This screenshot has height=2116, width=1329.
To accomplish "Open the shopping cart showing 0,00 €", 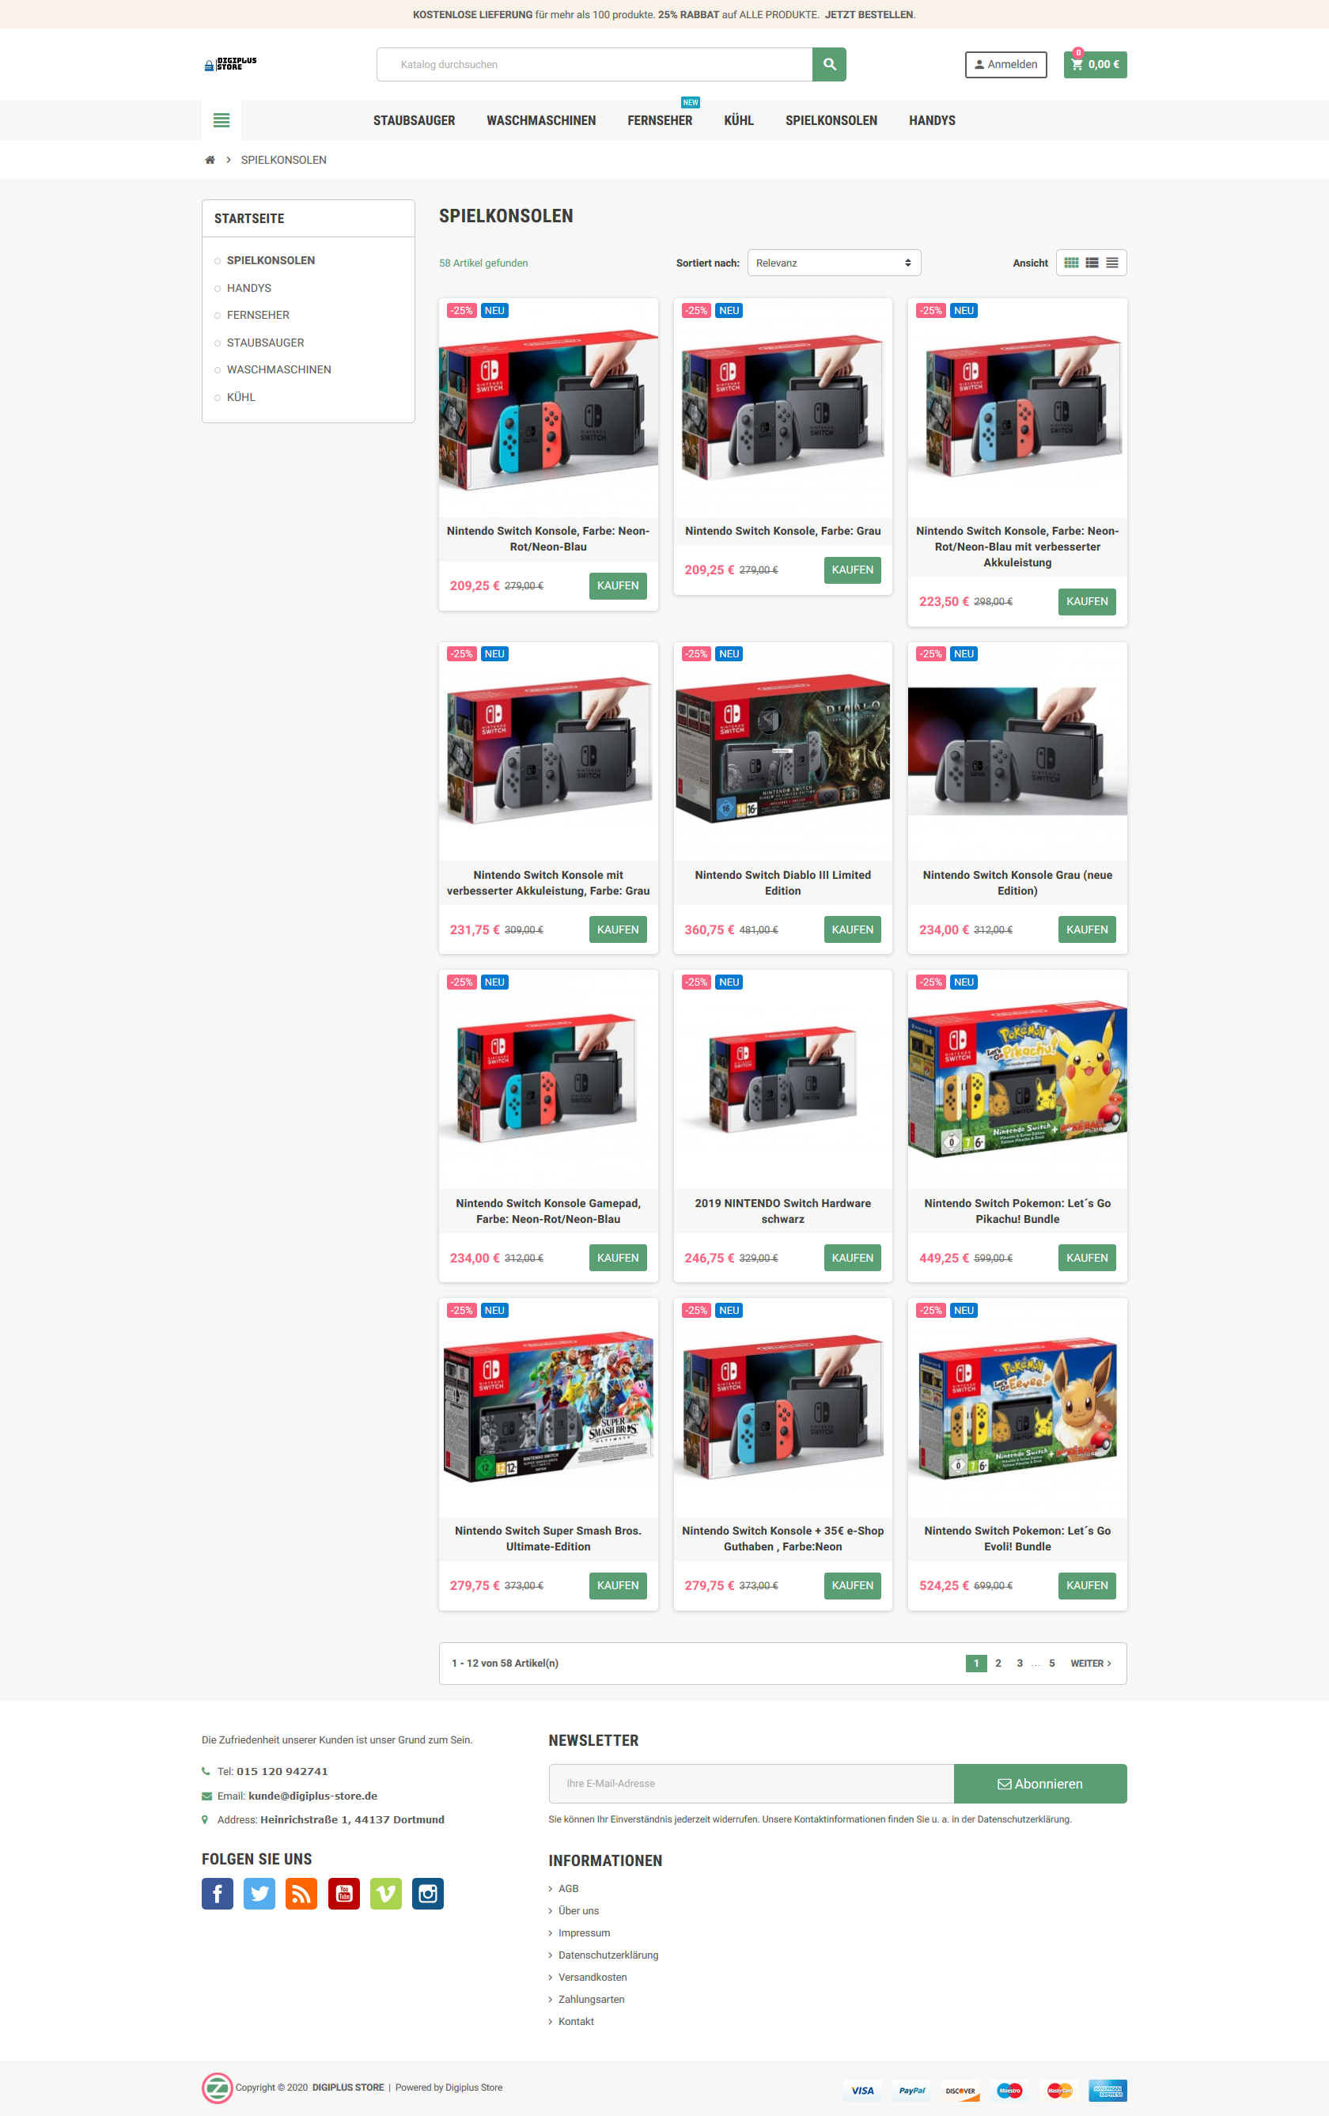I will [x=1095, y=64].
